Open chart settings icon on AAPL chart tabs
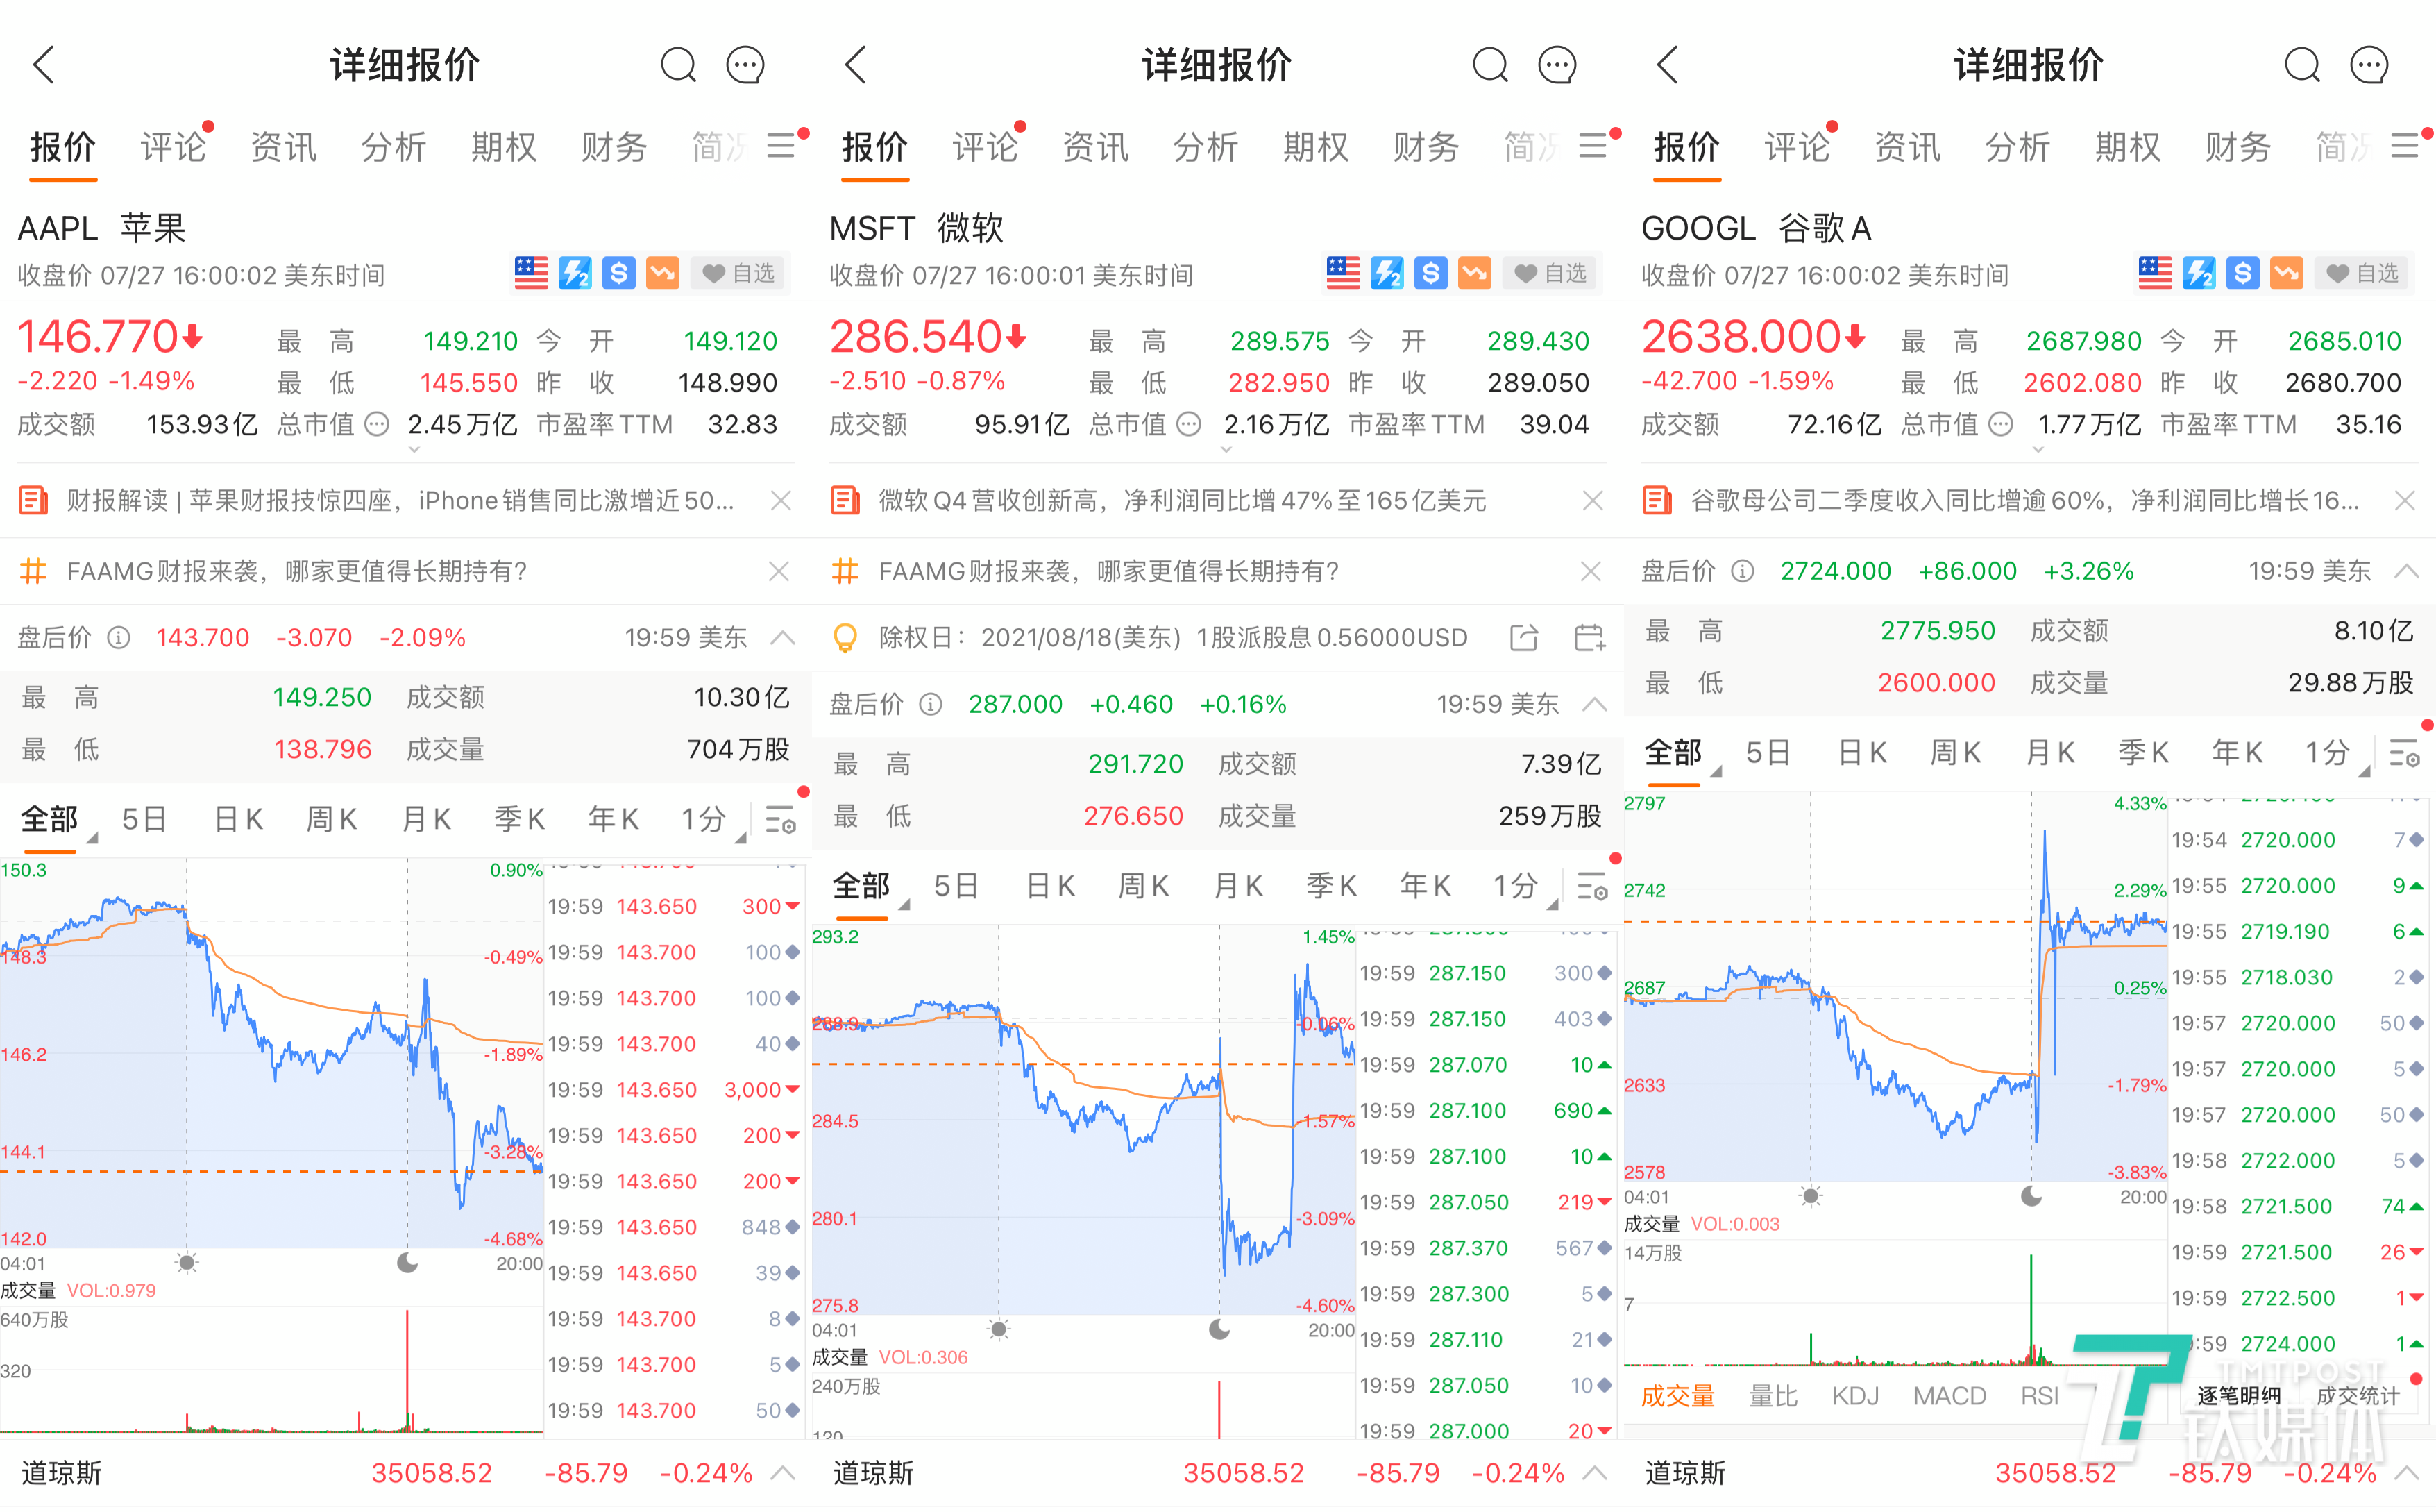 (779, 820)
